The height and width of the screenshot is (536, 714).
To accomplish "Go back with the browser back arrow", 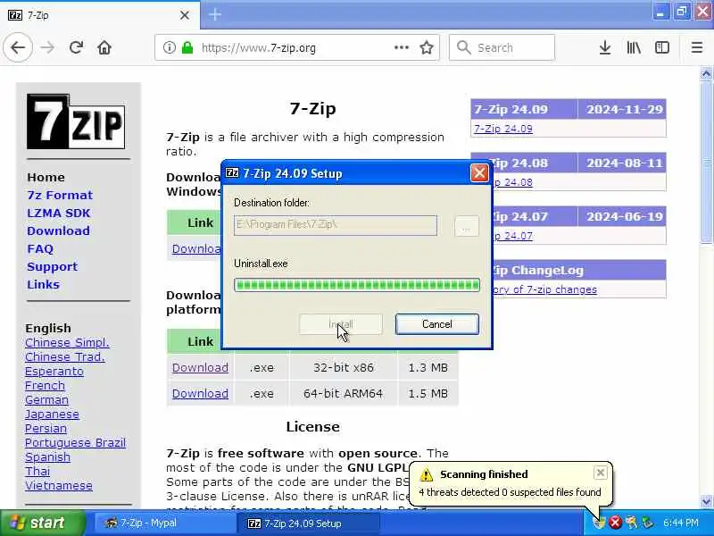I will pyautogui.click(x=18, y=47).
